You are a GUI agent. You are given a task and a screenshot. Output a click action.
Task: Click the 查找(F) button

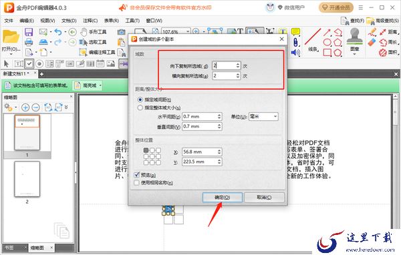point(353,21)
